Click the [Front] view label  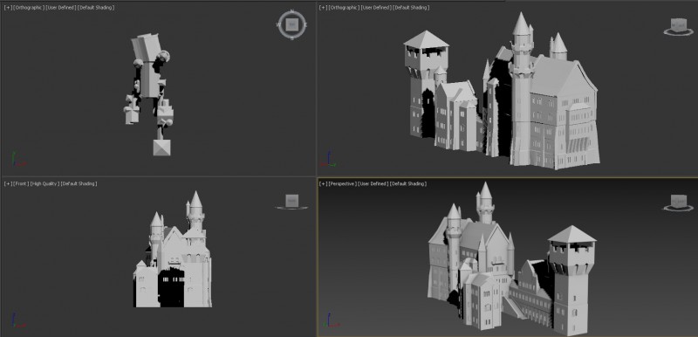tap(20, 183)
